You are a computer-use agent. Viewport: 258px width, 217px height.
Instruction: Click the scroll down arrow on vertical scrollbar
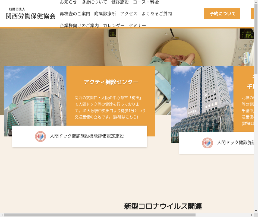[256, 210]
